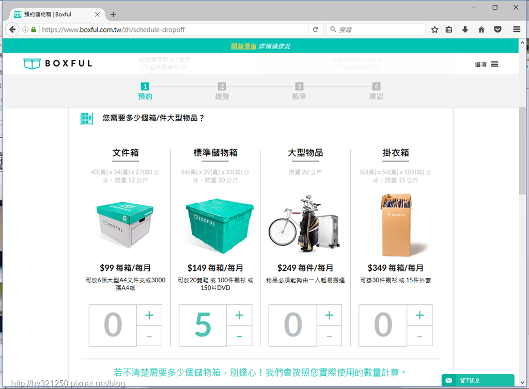529x389 pixels.
Task: Open a new browser tab
Action: 113,14
